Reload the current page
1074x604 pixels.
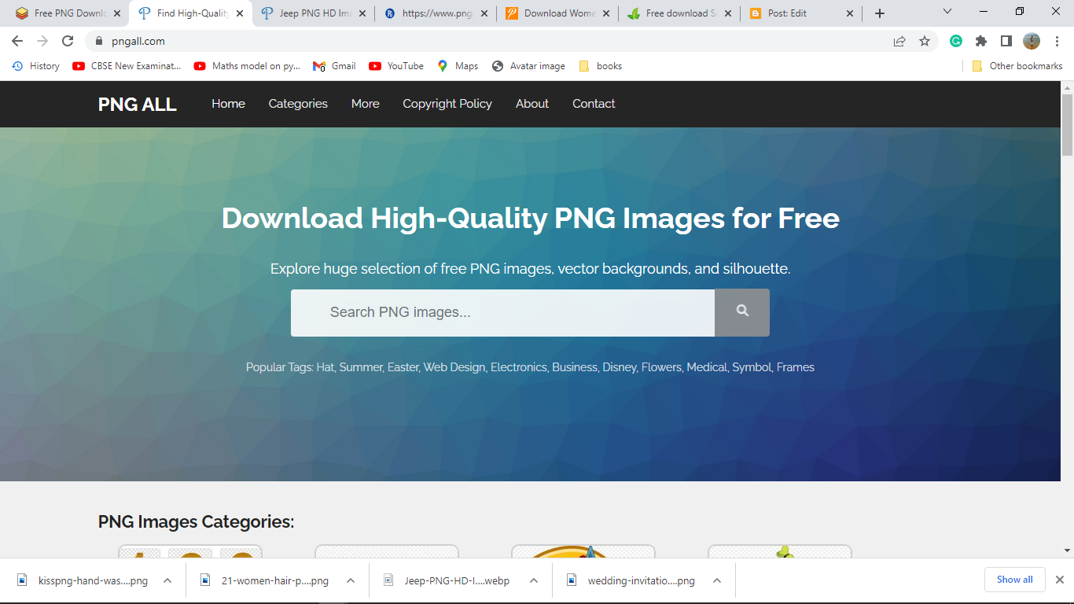click(x=68, y=41)
